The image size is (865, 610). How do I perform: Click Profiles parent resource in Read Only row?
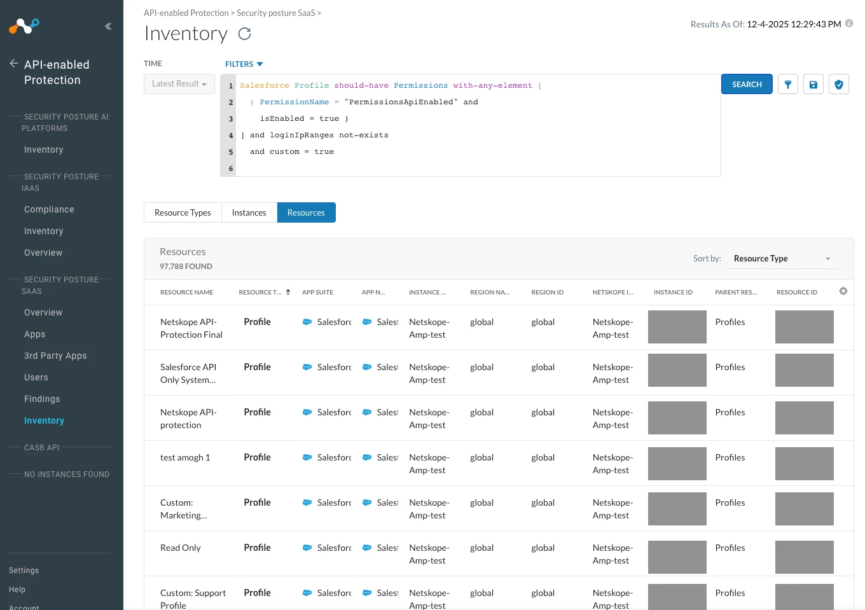click(x=730, y=548)
